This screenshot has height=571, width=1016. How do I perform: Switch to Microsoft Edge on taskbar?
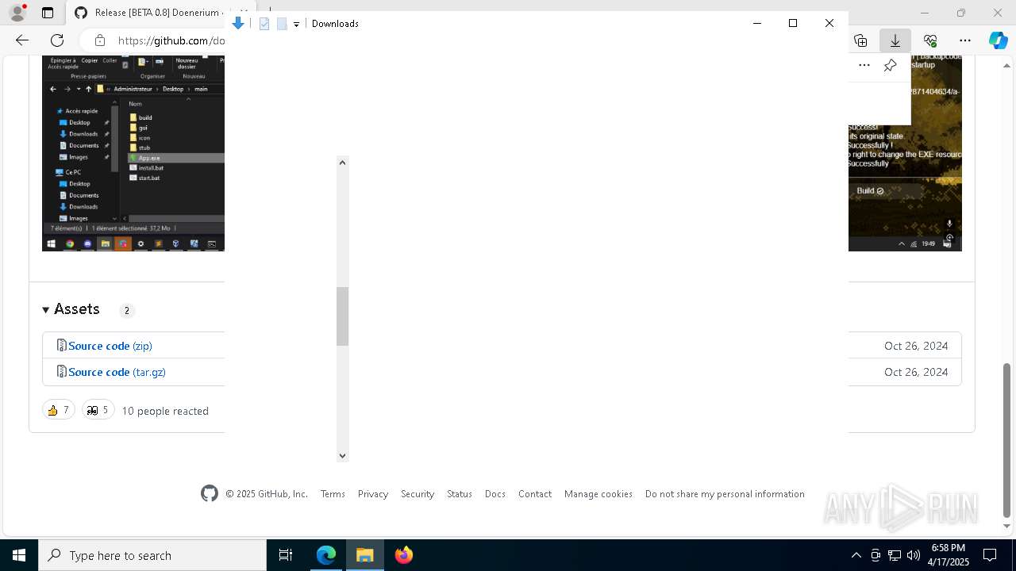326,555
